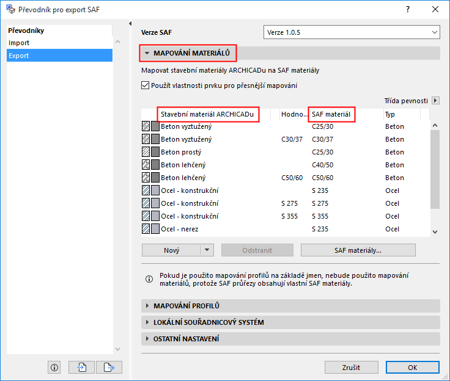Open SAF materiály... dialog
This screenshot has height=381, width=450.
point(358,250)
